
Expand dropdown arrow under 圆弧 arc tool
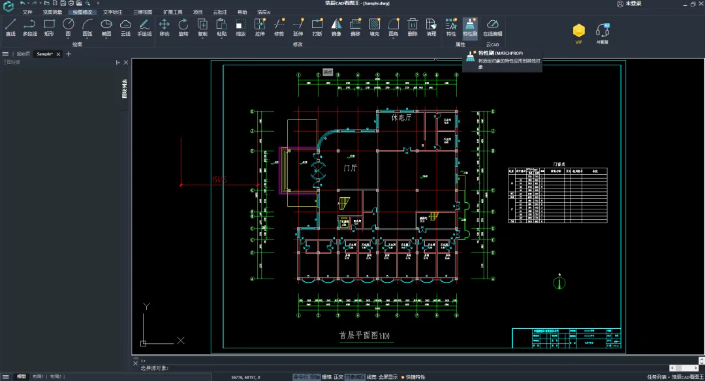pos(87,38)
